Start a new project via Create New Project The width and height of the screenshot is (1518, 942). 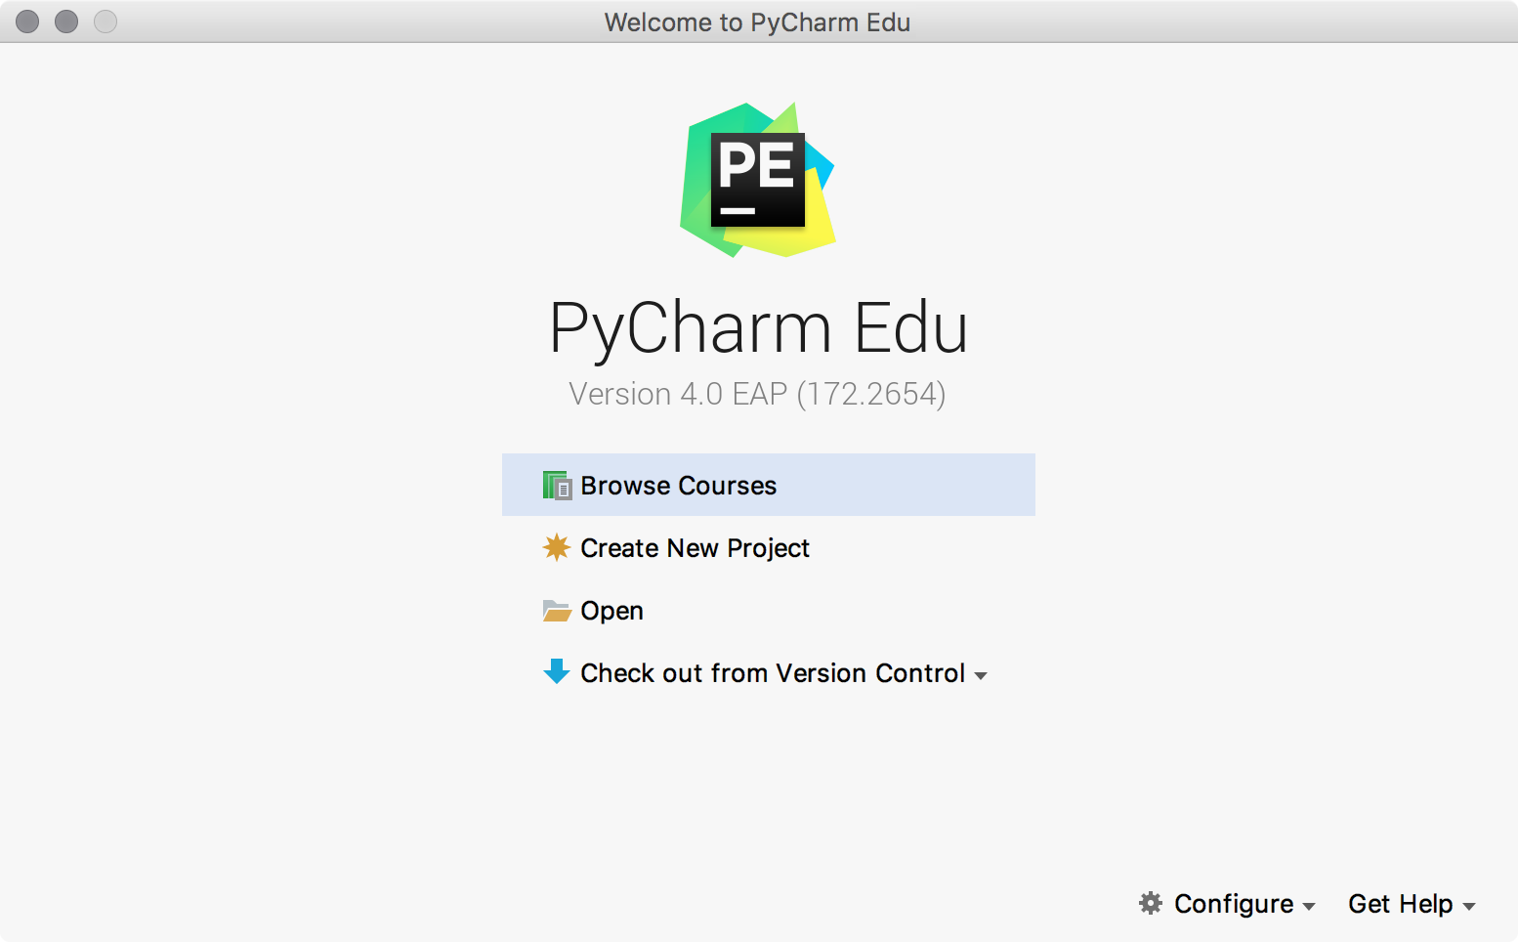point(695,547)
